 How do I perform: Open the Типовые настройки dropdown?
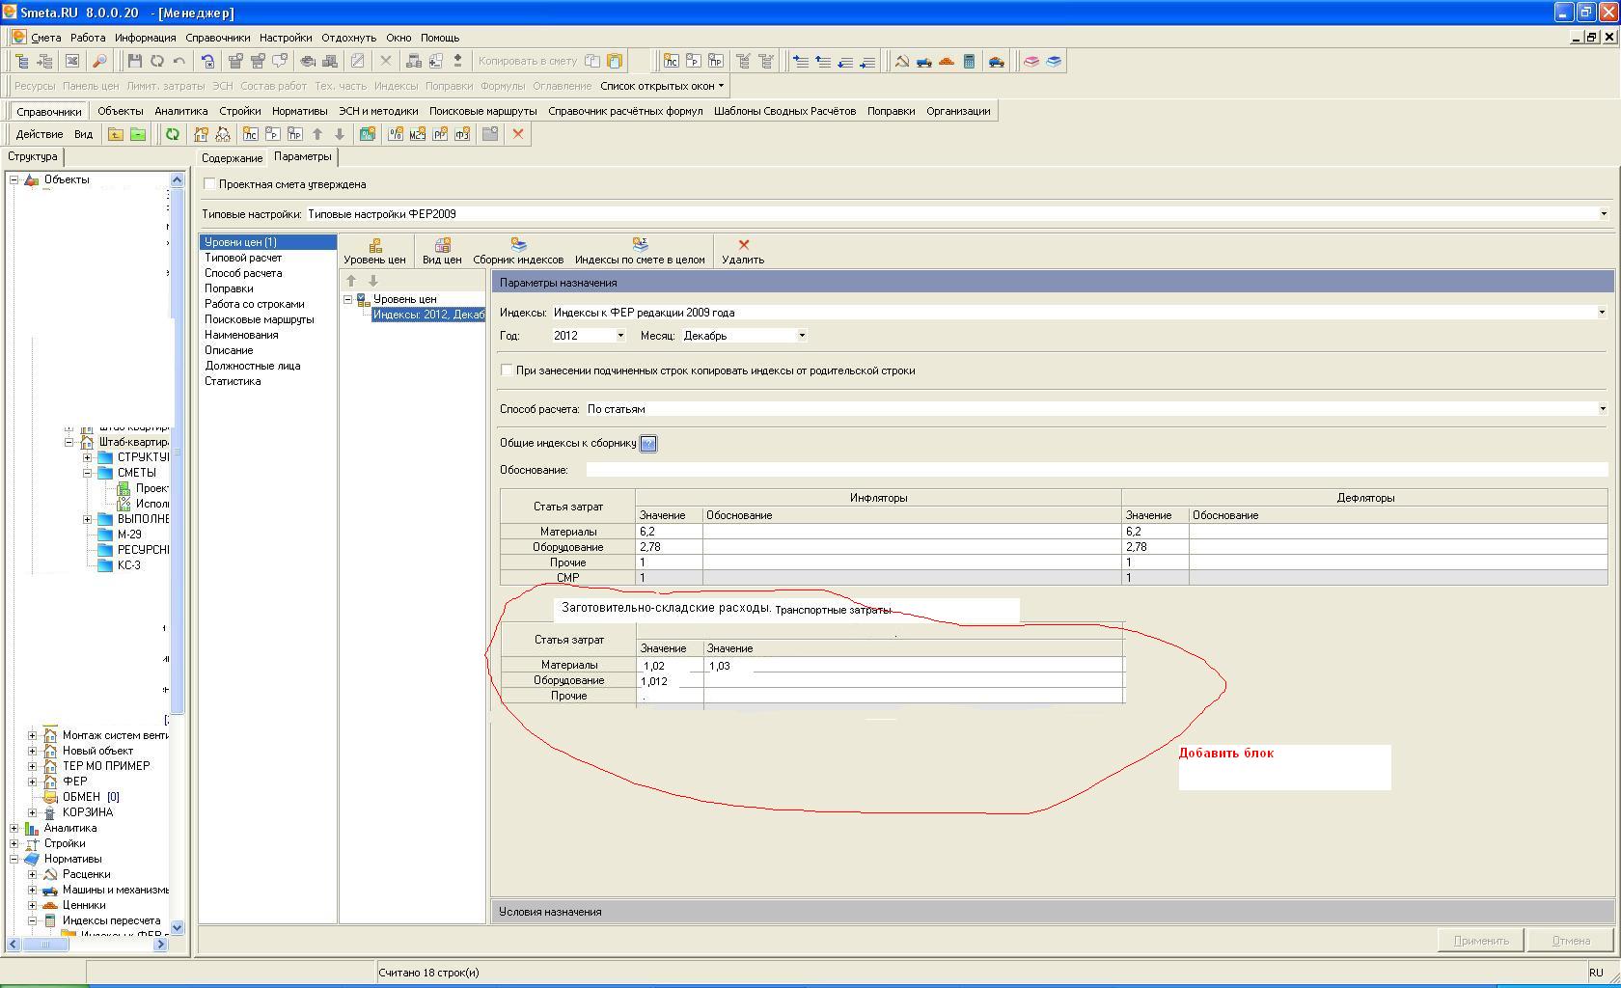click(x=1604, y=214)
